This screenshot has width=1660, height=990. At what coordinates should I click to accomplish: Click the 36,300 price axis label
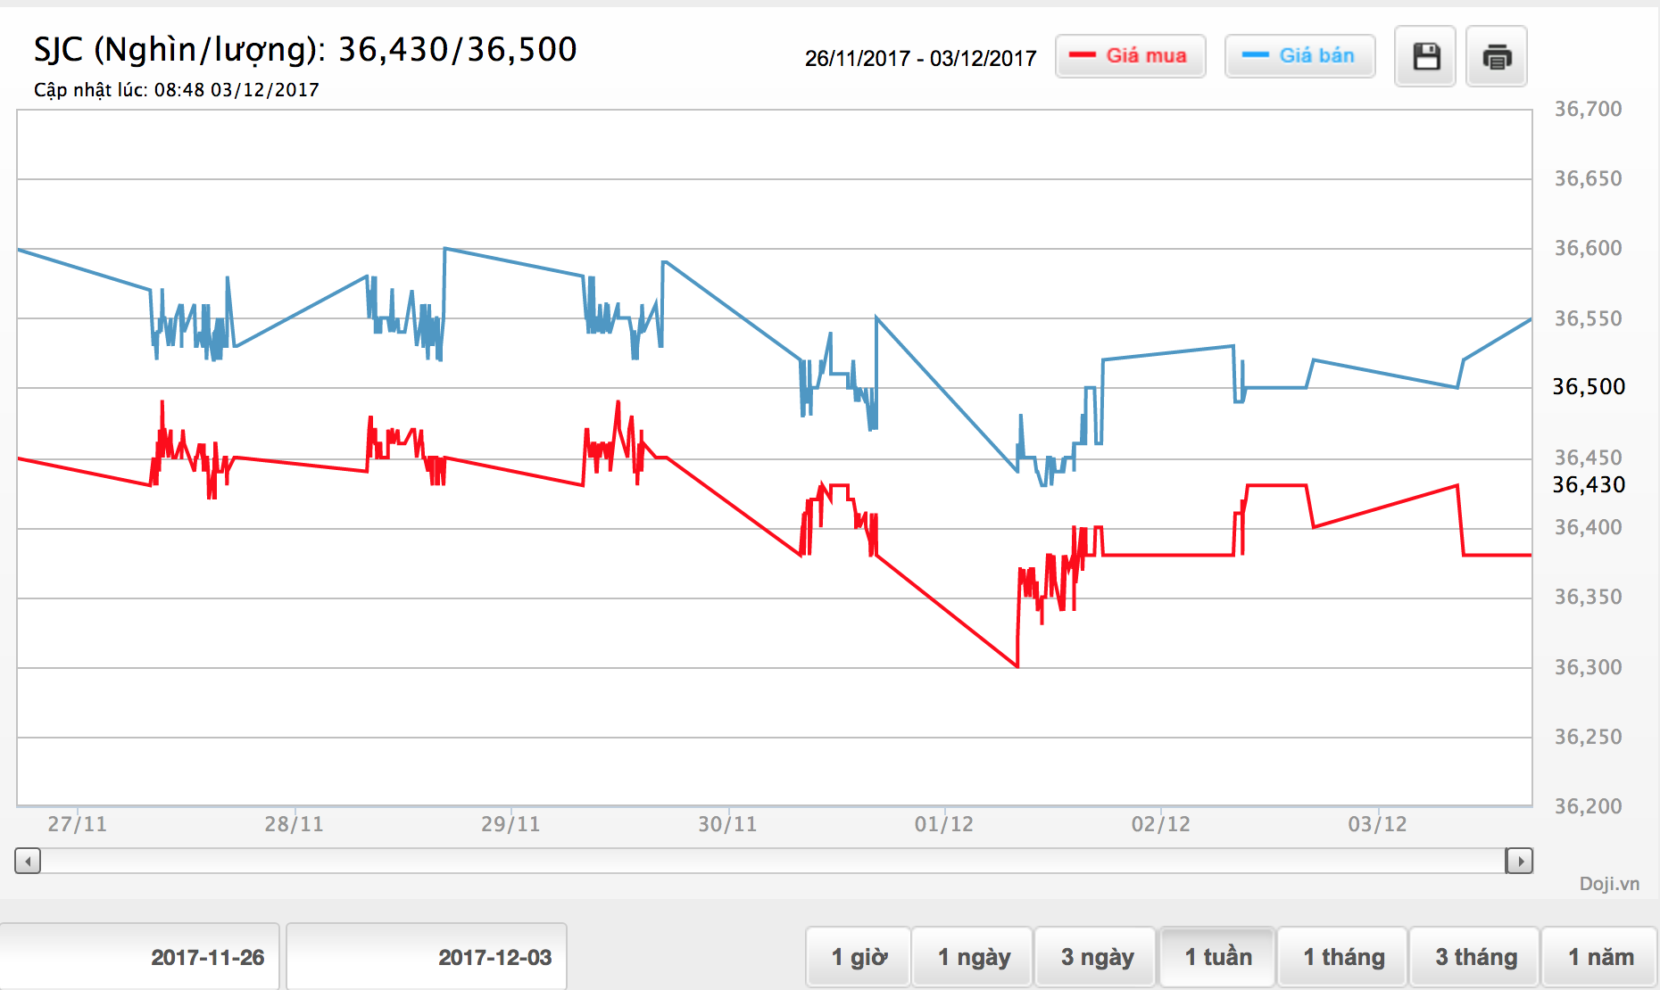[x=1589, y=667]
